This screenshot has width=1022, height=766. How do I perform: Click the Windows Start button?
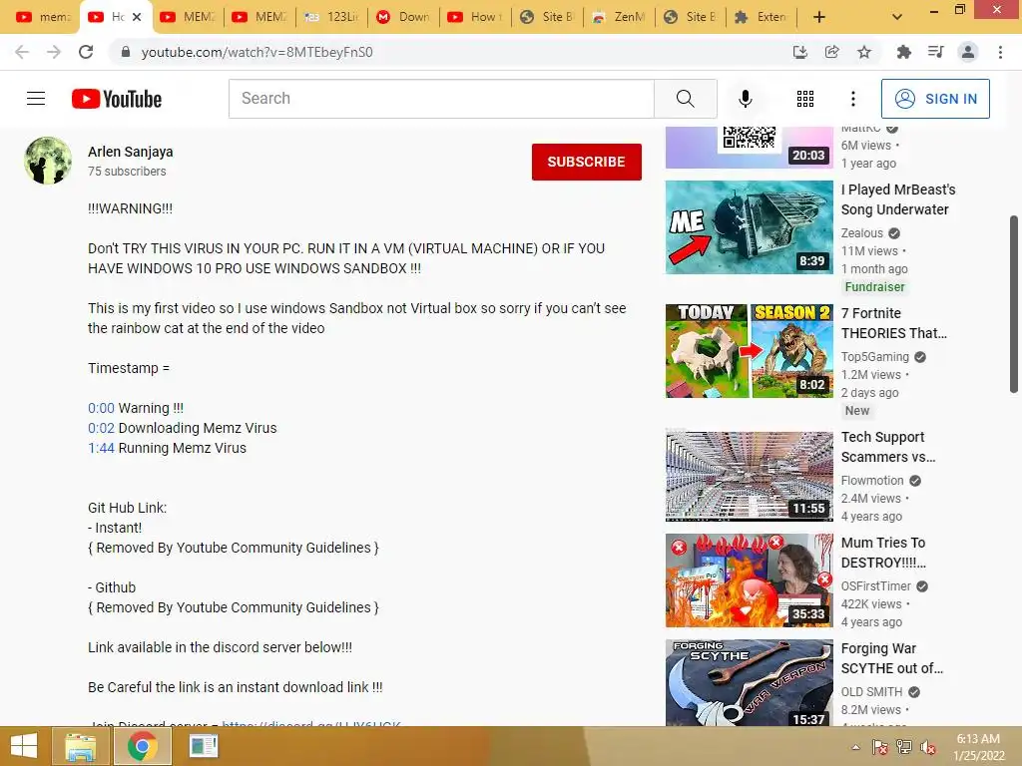(24, 746)
